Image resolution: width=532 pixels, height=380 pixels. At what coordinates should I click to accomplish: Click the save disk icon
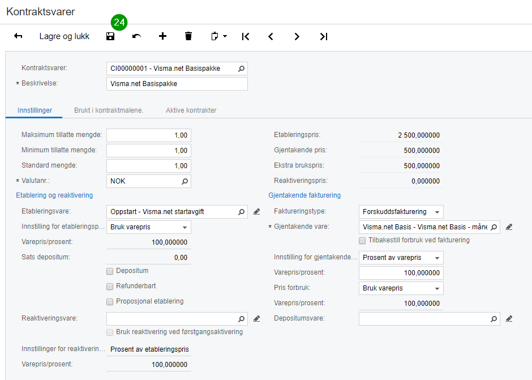[110, 36]
